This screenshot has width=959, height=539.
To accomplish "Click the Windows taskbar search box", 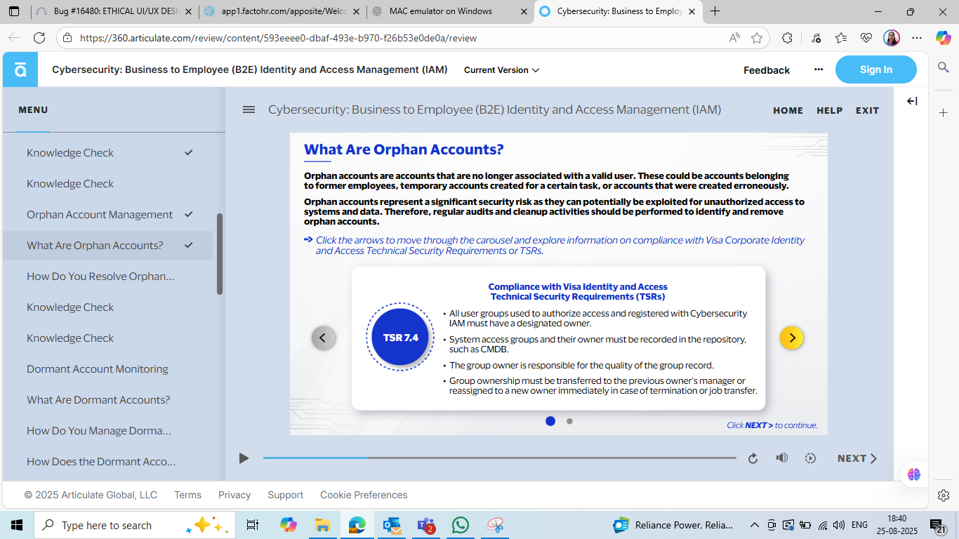I will (133, 525).
